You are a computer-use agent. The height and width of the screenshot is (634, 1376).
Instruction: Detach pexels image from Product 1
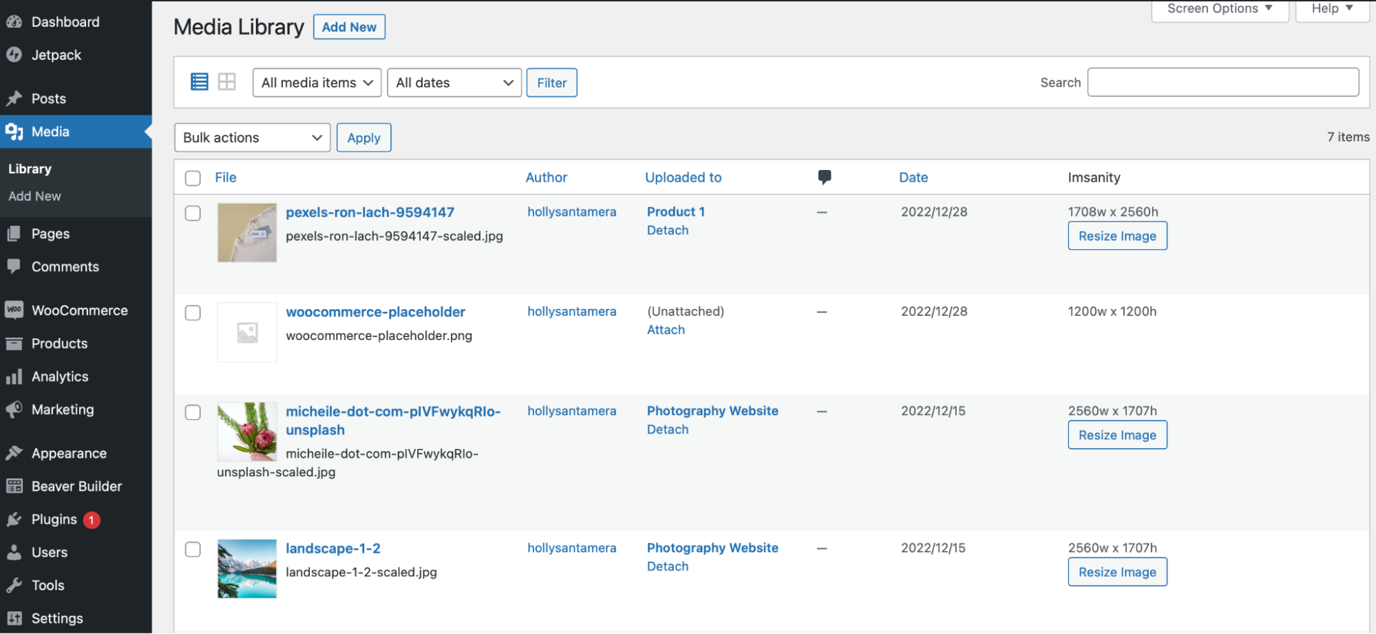click(x=667, y=231)
